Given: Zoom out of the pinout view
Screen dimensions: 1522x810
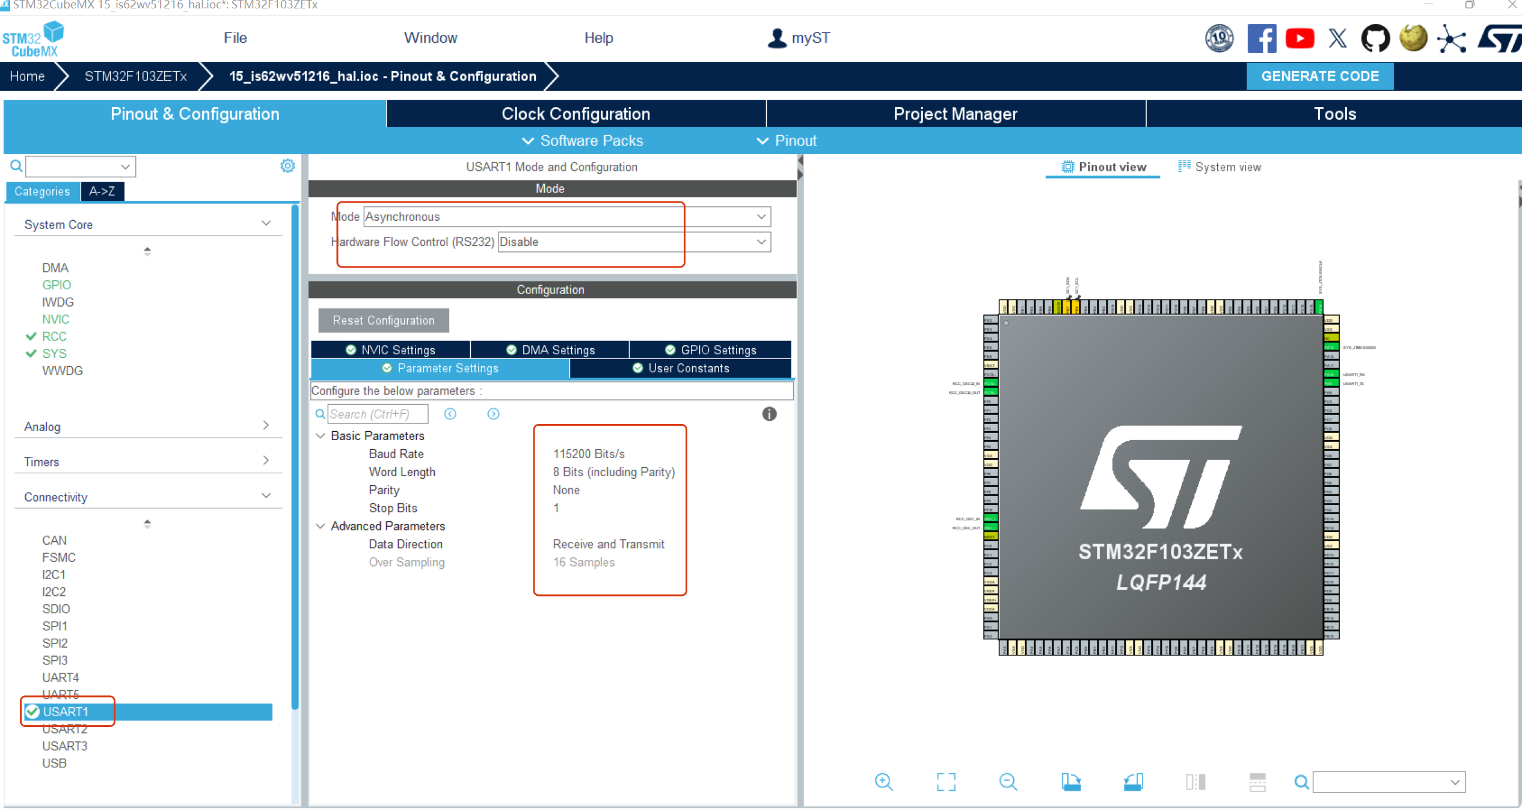Looking at the screenshot, I should pos(1008,782).
